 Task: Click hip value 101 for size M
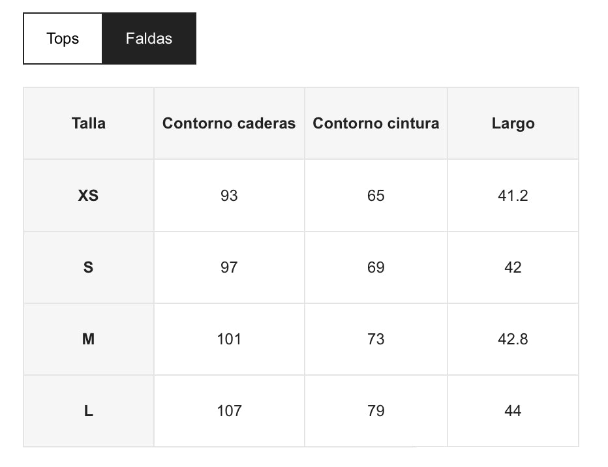229,339
